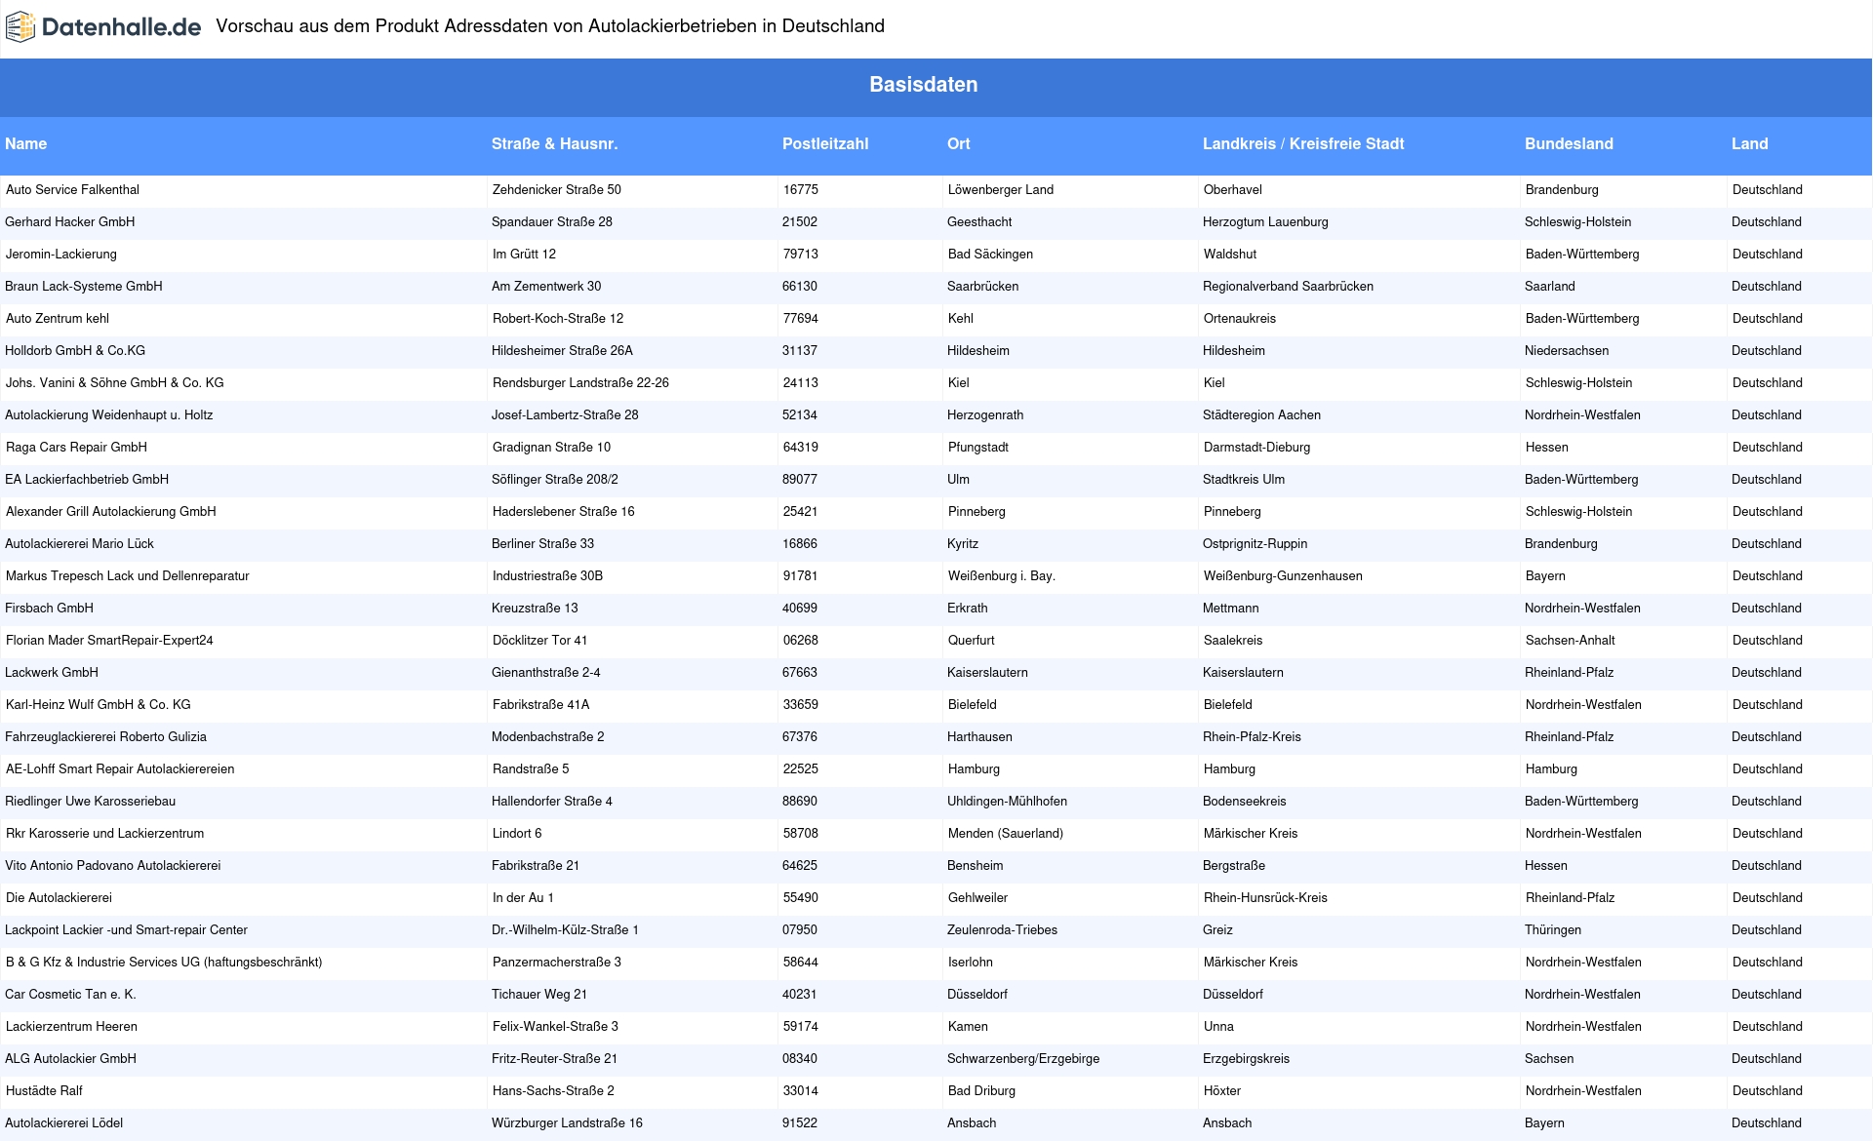Select Florian Mader SmartRepair-Expert24
Screen dimensions: 1873x1141
[109, 641]
